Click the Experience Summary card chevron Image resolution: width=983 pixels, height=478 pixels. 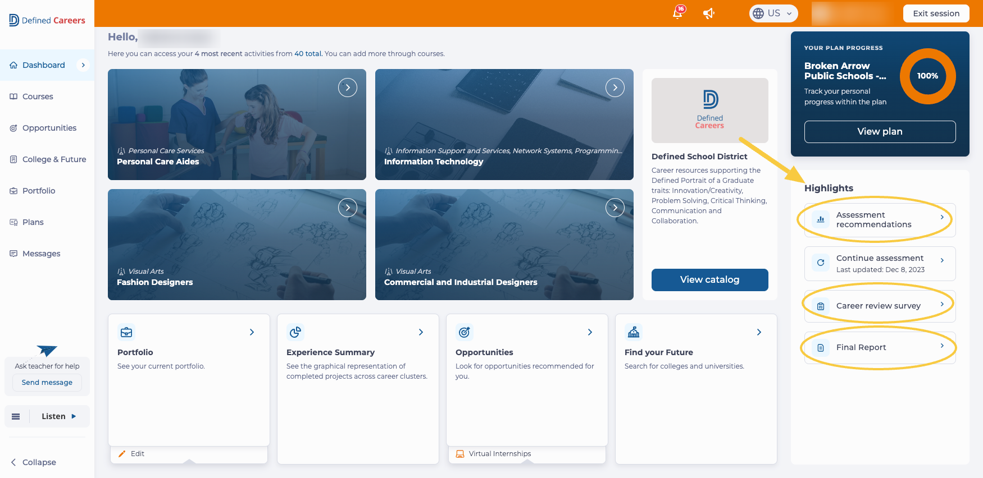coord(421,332)
